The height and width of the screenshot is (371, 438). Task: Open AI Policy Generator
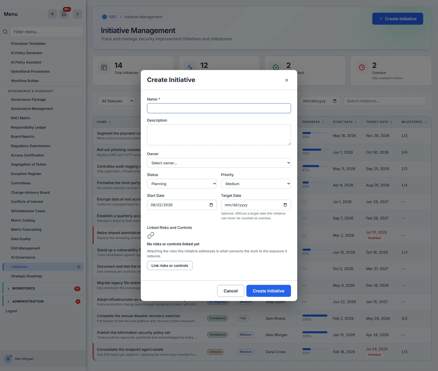[27, 53]
